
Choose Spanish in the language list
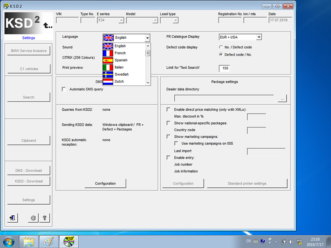tap(124, 60)
